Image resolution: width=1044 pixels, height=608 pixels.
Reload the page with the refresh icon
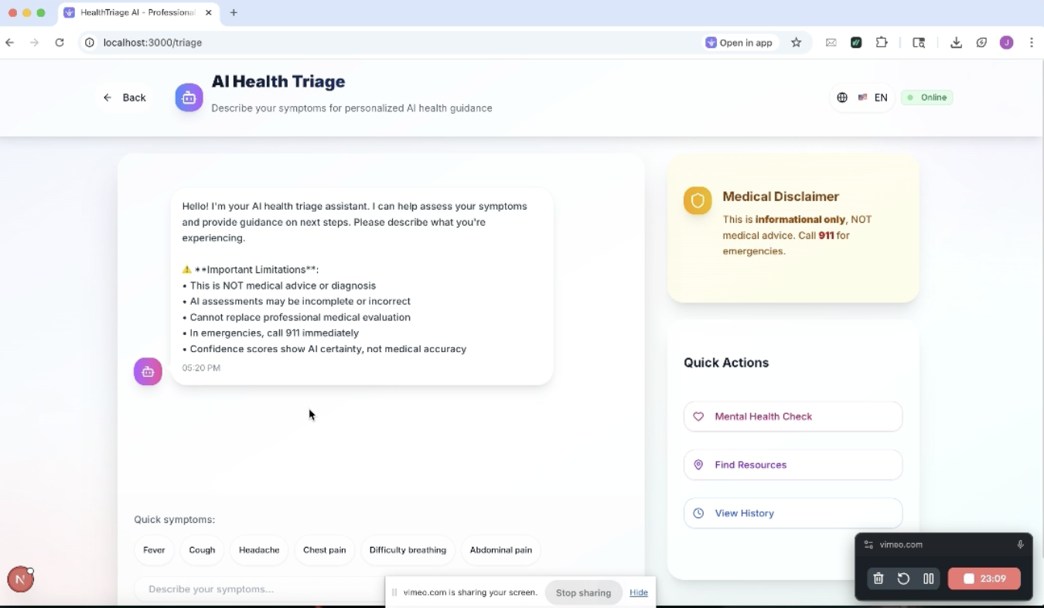[60, 43]
